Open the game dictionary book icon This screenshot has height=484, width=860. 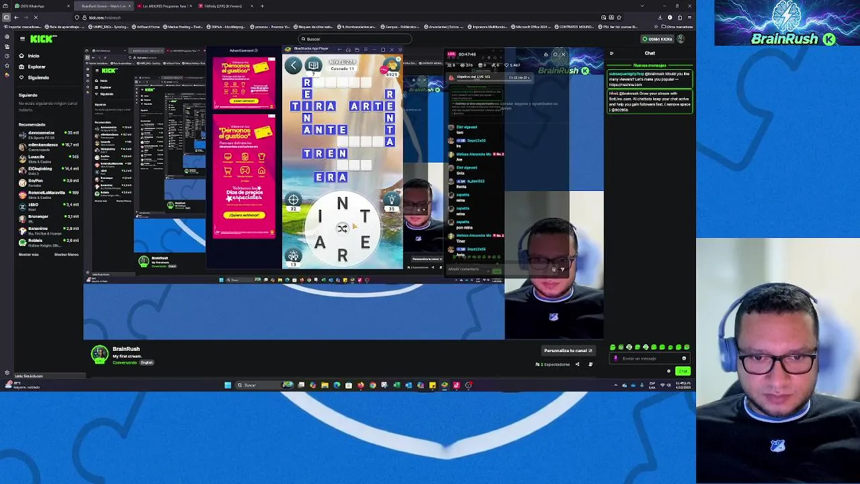(314, 65)
